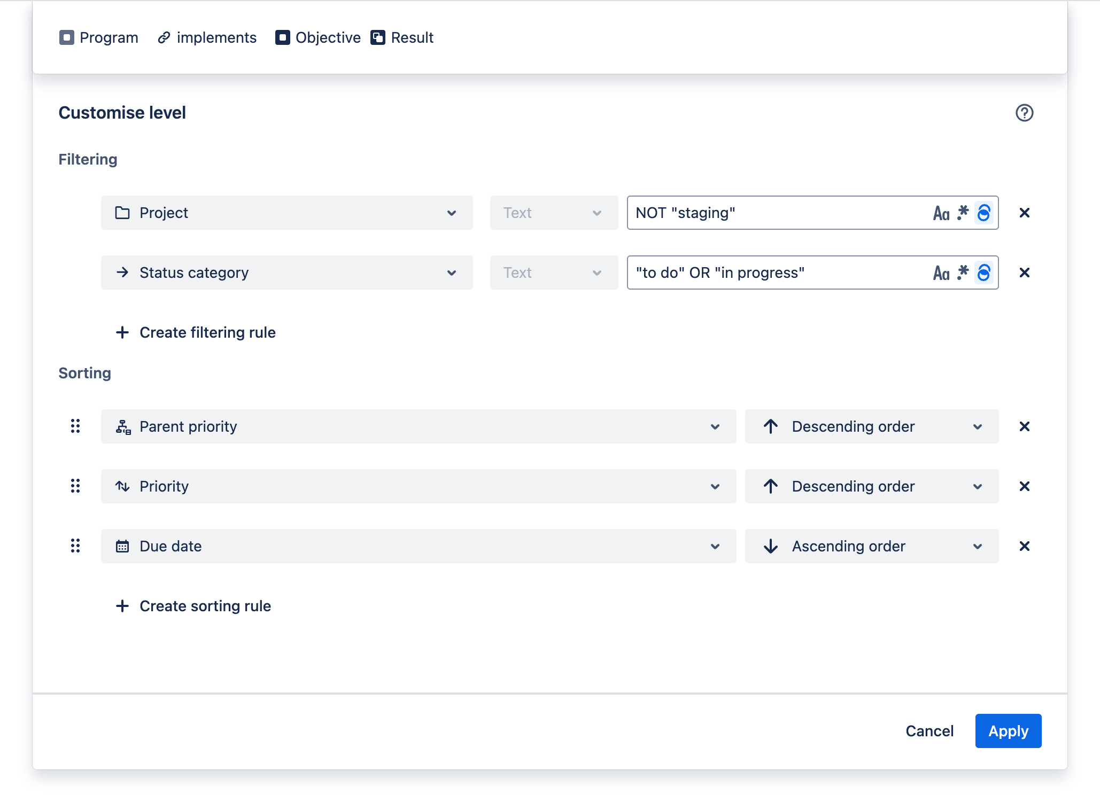Image resolution: width=1100 pixels, height=802 pixels.
Task: Remove the Parent priority sorting rule
Action: [x=1024, y=426]
